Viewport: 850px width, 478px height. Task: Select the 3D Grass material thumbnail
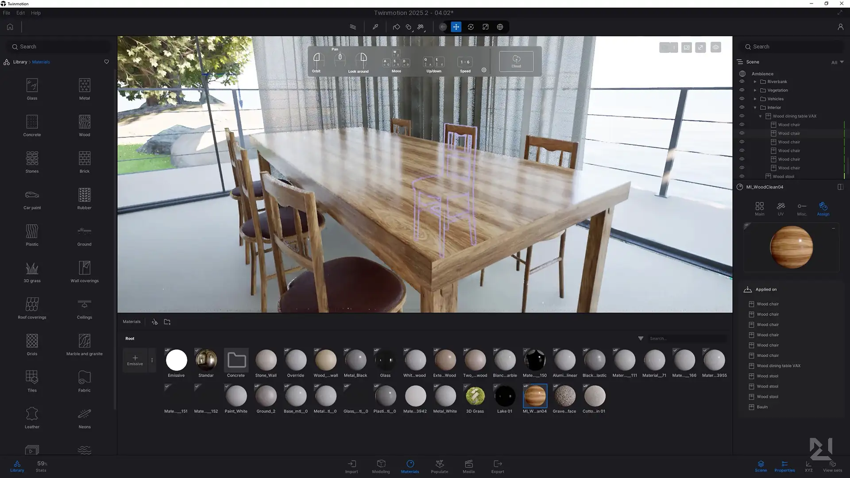475,396
